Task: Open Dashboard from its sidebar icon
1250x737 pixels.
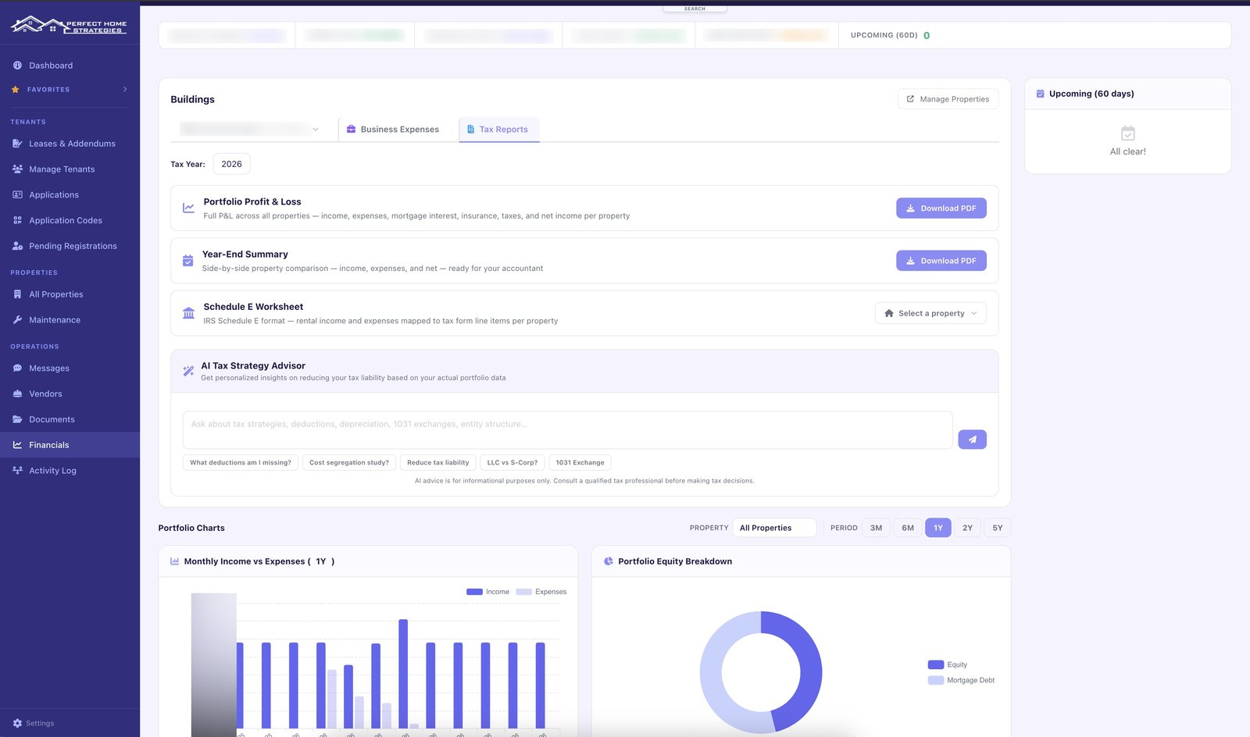Action: coord(17,66)
